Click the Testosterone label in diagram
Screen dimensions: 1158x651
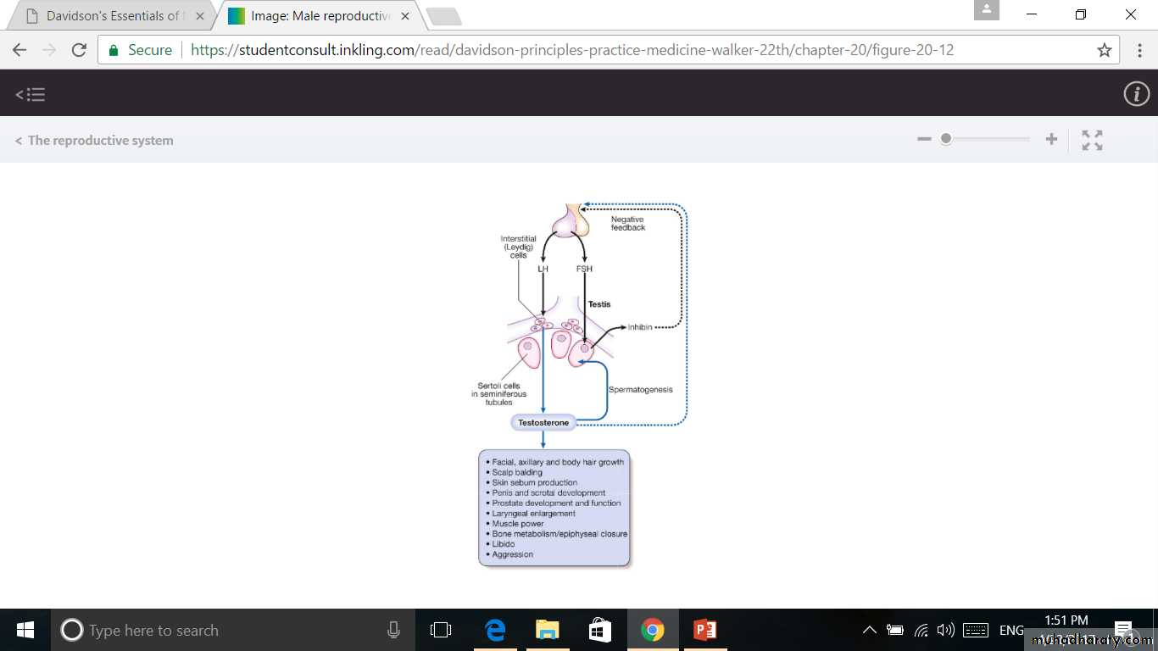(x=543, y=422)
